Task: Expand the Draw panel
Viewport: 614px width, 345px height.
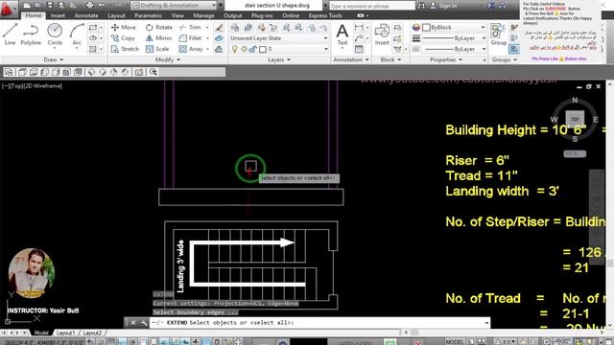Action: [53, 59]
